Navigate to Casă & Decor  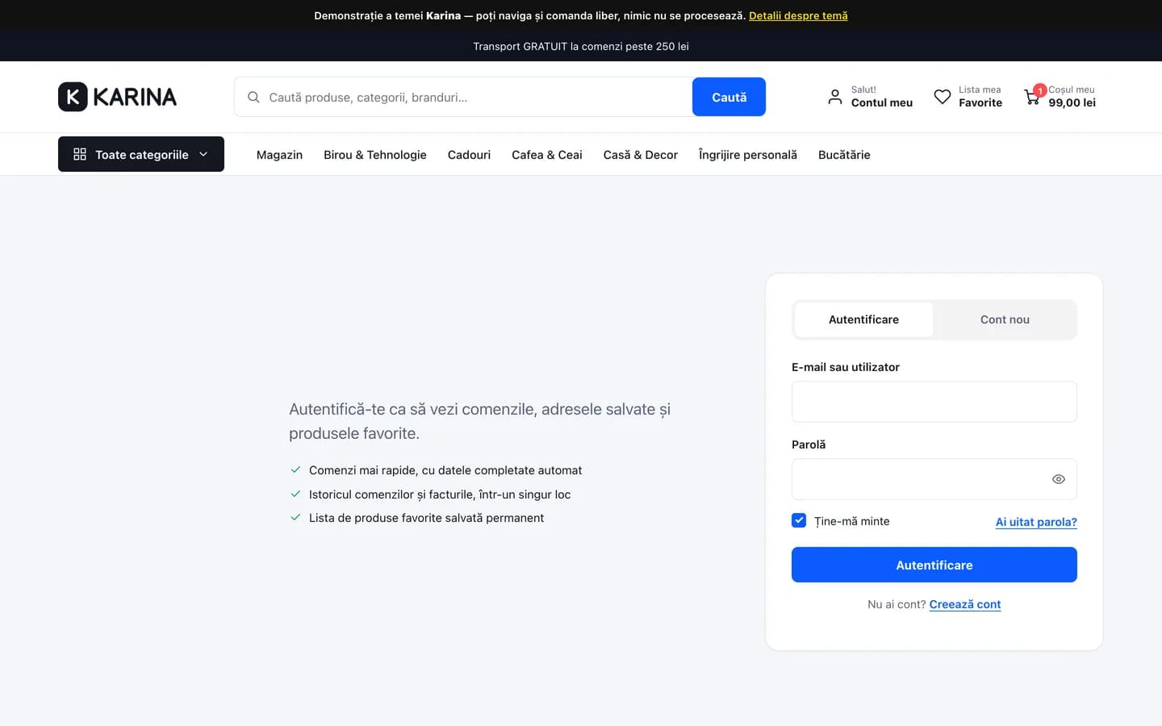pyautogui.click(x=641, y=155)
